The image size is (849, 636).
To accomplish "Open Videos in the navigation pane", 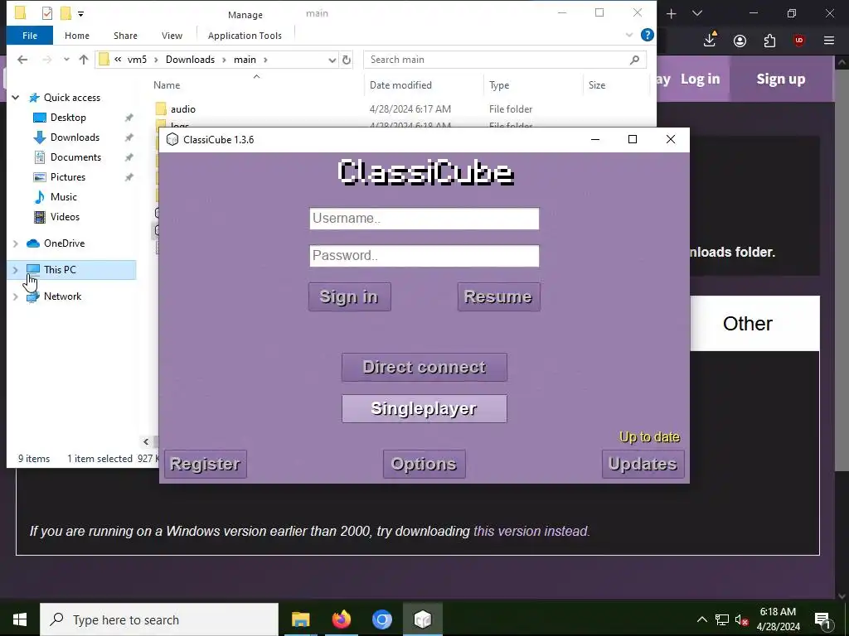I will [65, 217].
